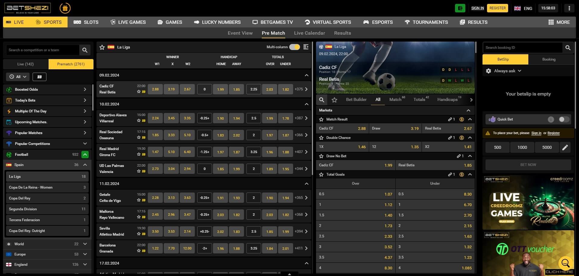Expand the England football section
579x276 pixels.
(x=85, y=265)
